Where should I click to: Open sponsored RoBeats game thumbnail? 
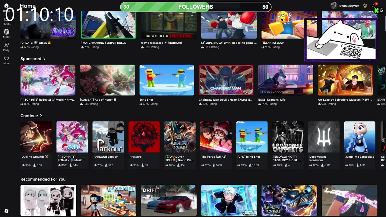pos(48,80)
